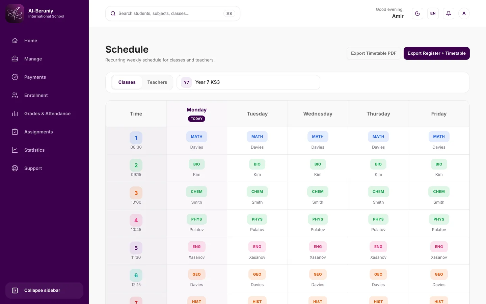Navigate to Enrollment
This screenshot has height=304, width=486.
coord(44,95)
